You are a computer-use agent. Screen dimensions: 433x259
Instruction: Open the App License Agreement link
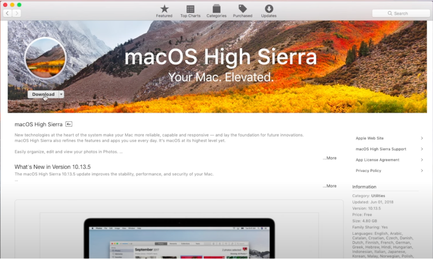377,160
